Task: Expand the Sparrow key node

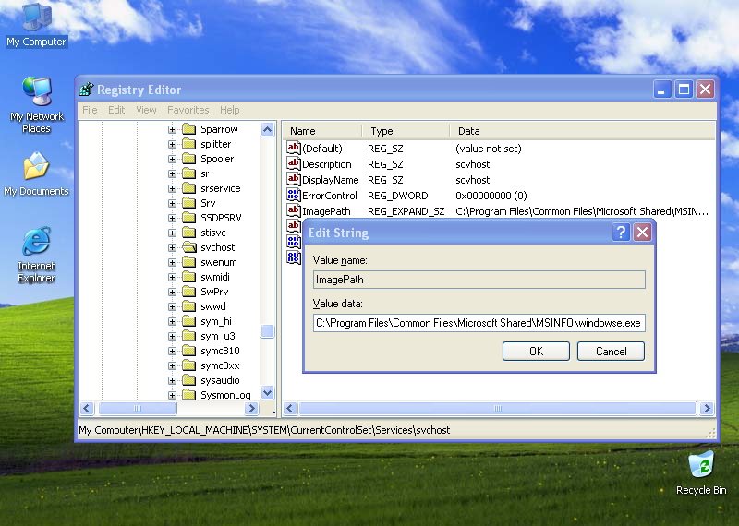Action: [172, 129]
